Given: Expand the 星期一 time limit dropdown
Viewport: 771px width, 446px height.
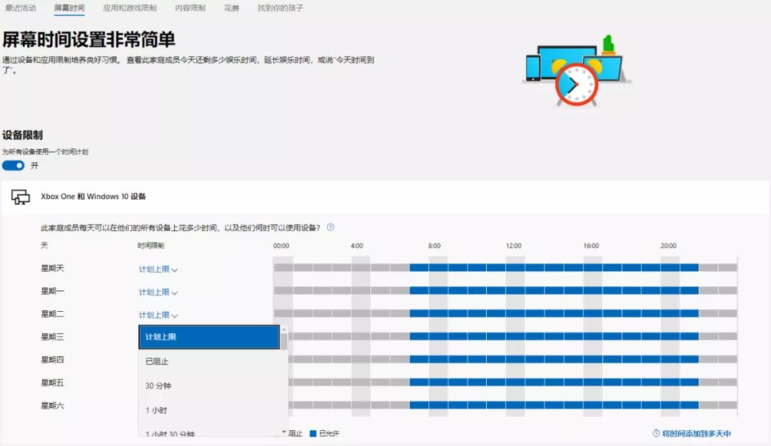Looking at the screenshot, I should tap(158, 292).
